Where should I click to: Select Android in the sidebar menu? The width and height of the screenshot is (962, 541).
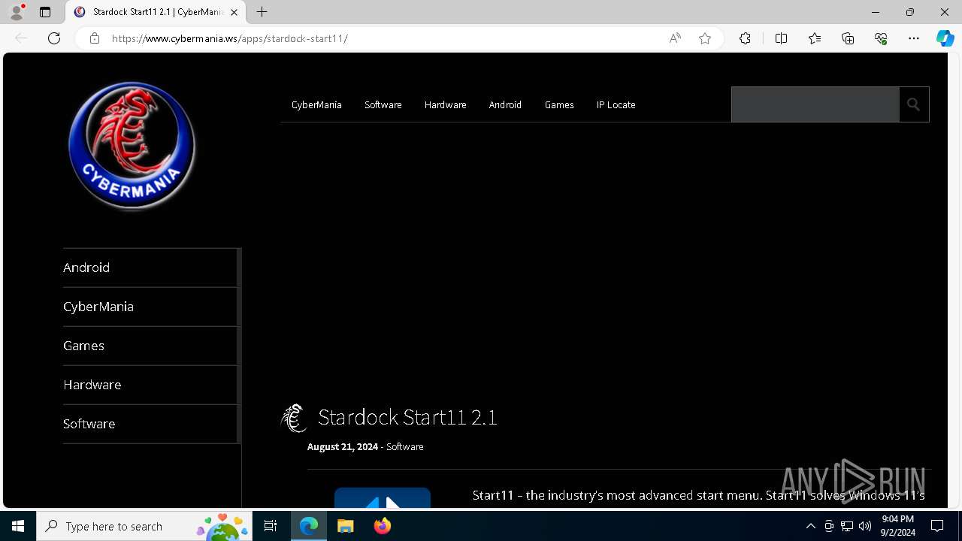click(x=150, y=267)
